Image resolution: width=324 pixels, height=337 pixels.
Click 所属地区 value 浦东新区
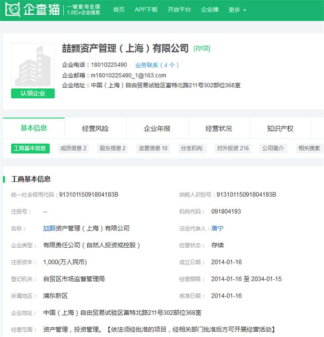point(56,296)
